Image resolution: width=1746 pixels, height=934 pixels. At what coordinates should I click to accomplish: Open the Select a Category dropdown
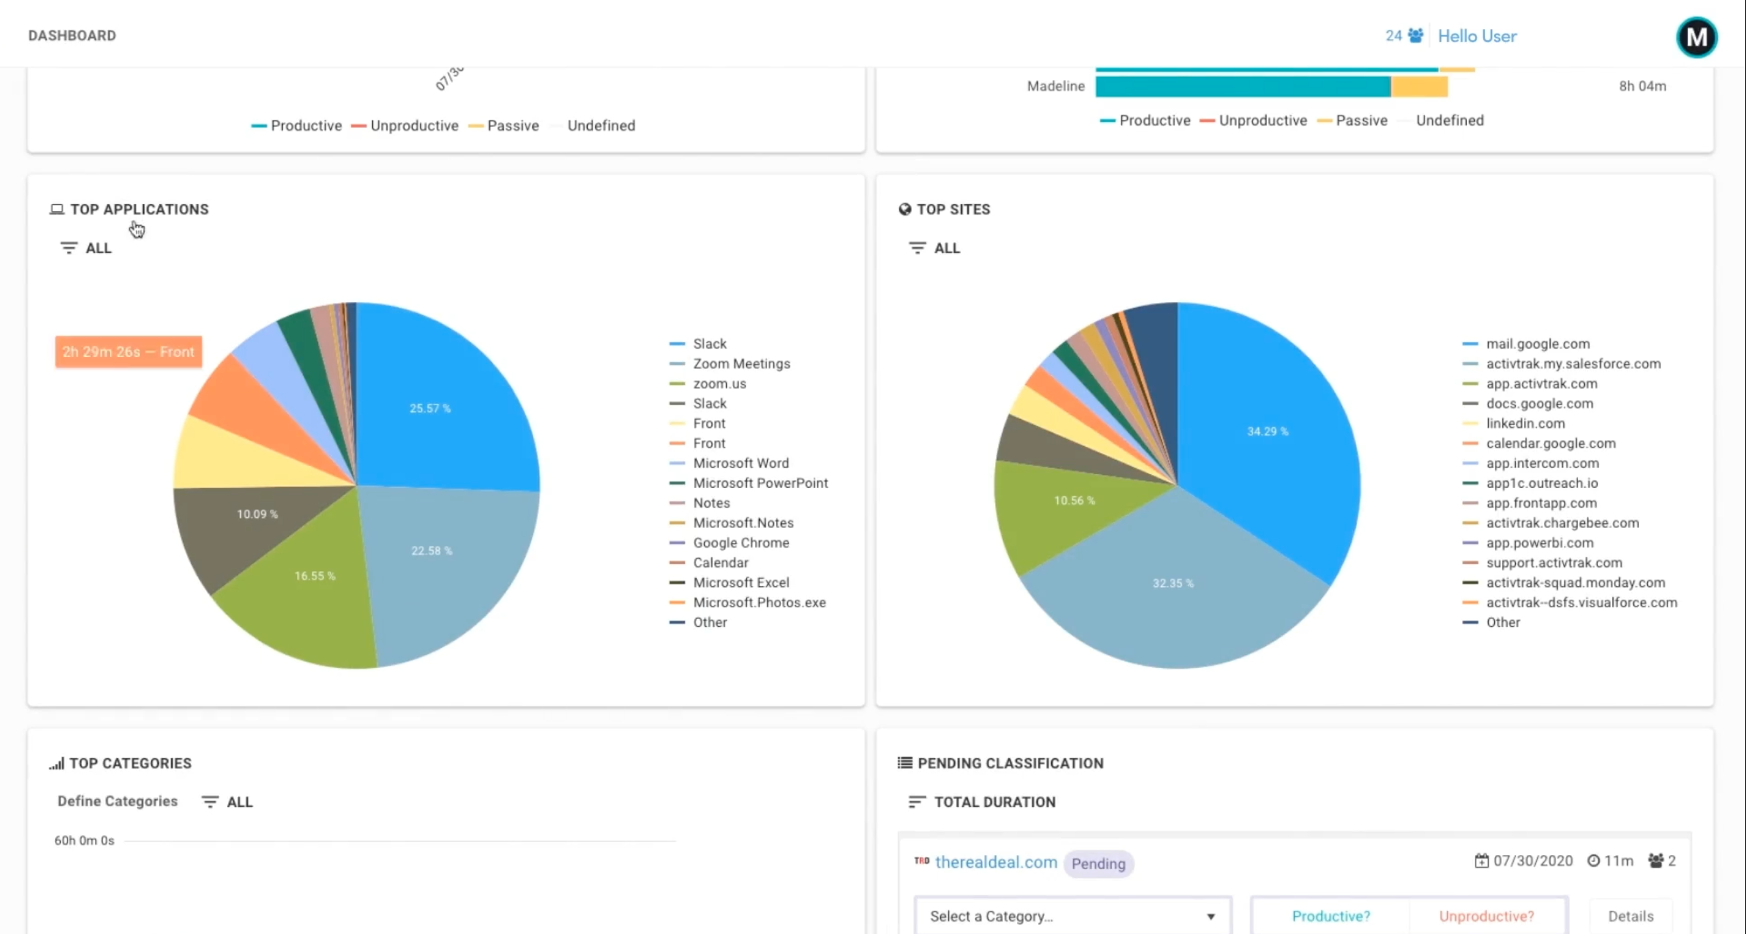[x=1072, y=916]
